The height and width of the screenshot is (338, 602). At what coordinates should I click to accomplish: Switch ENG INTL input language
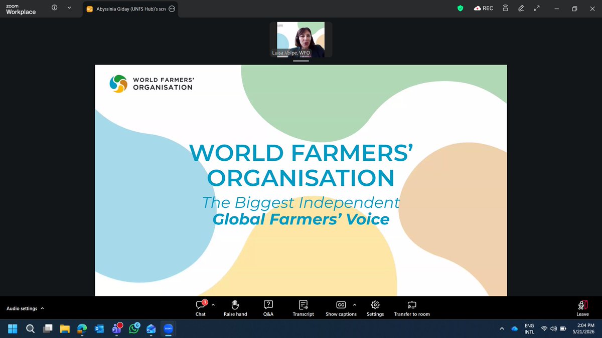click(529, 328)
